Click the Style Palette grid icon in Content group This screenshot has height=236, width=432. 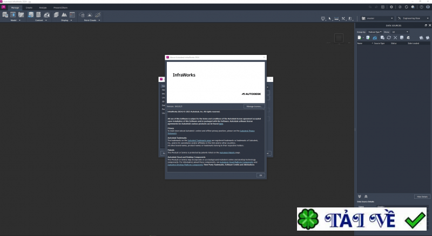pyautogui.click(x=38, y=15)
